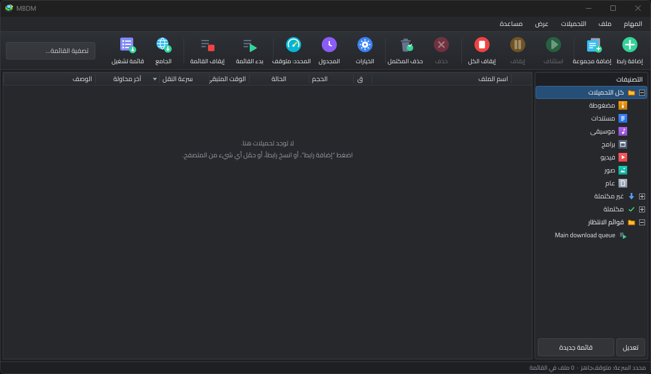Screen dimensions: 651x374
Task: Click the MBDM app icon in title bar
Action: 9,8
